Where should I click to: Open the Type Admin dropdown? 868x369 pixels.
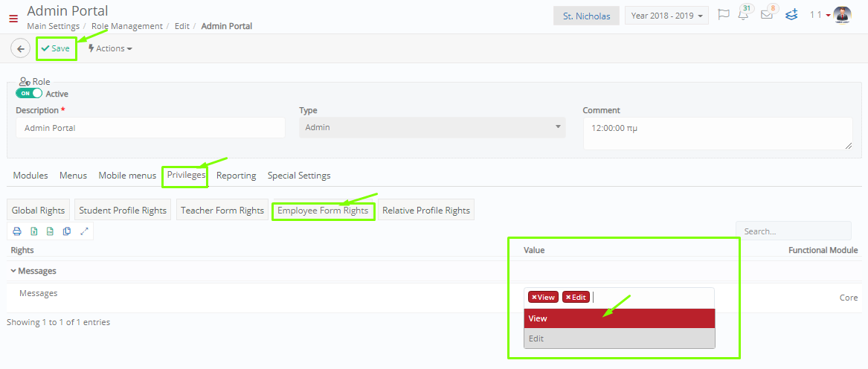[432, 127]
